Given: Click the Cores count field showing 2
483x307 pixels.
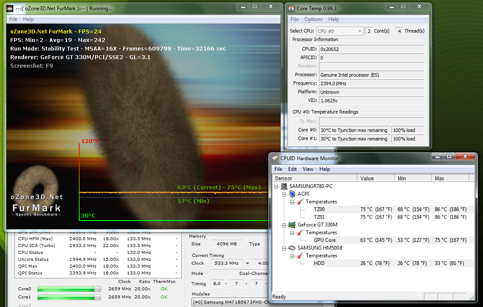Looking at the screenshot, I should coord(369,31).
